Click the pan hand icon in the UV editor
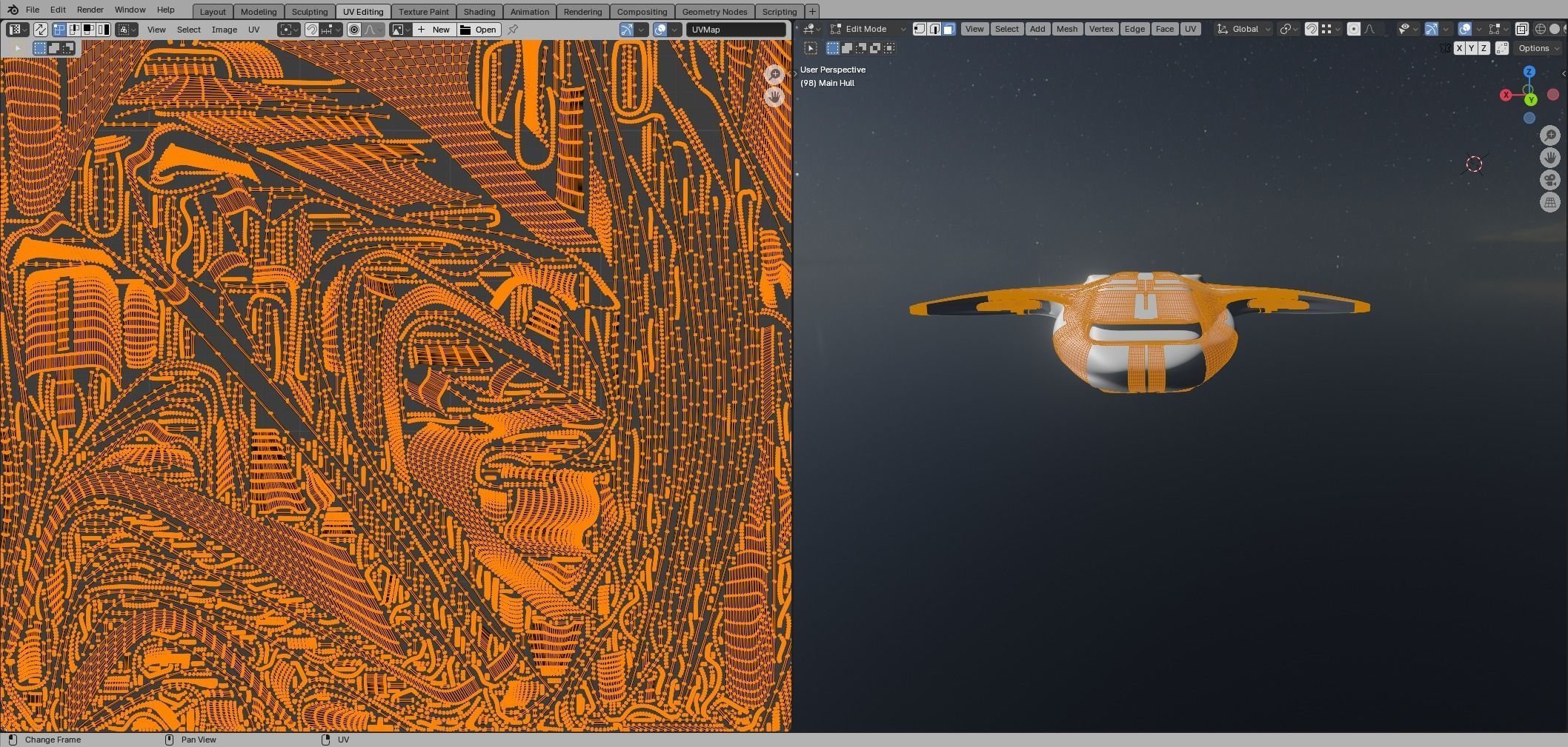This screenshot has height=747, width=1568. pos(774,96)
